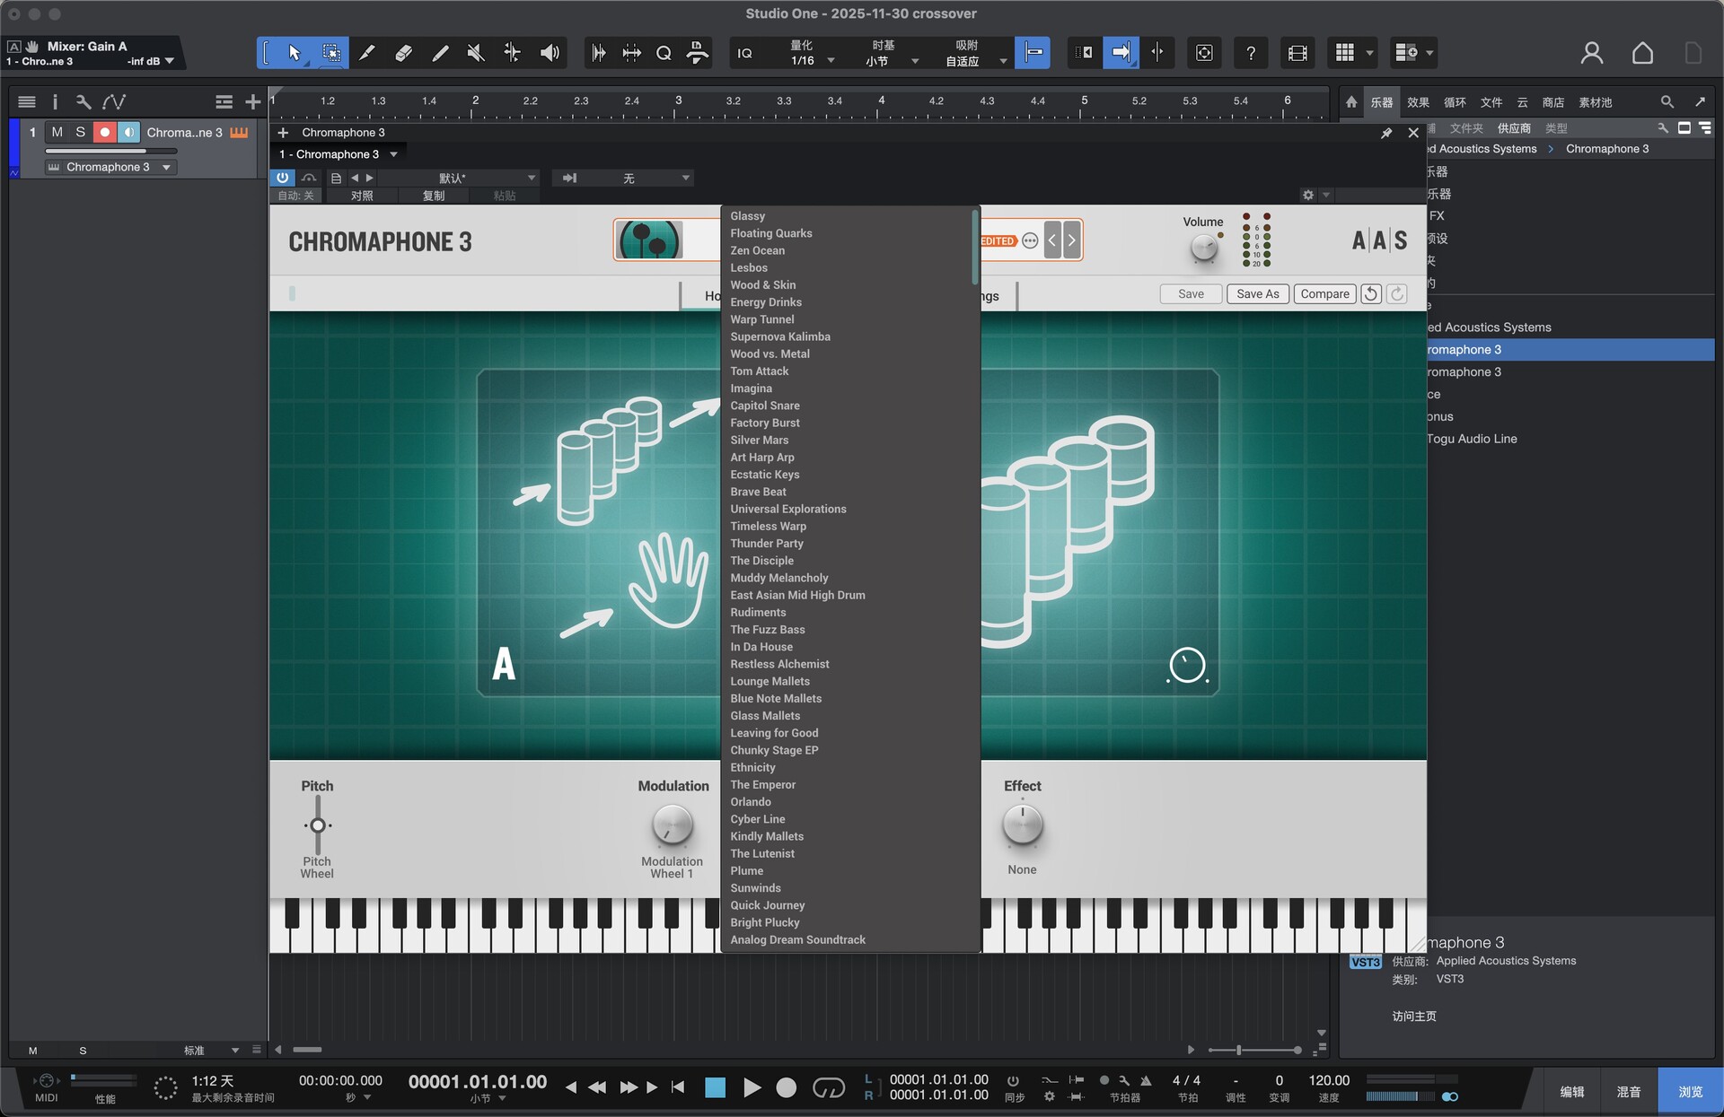The image size is (1724, 1117).
Task: Select the Arrow tool in toolbar
Action: [x=295, y=53]
